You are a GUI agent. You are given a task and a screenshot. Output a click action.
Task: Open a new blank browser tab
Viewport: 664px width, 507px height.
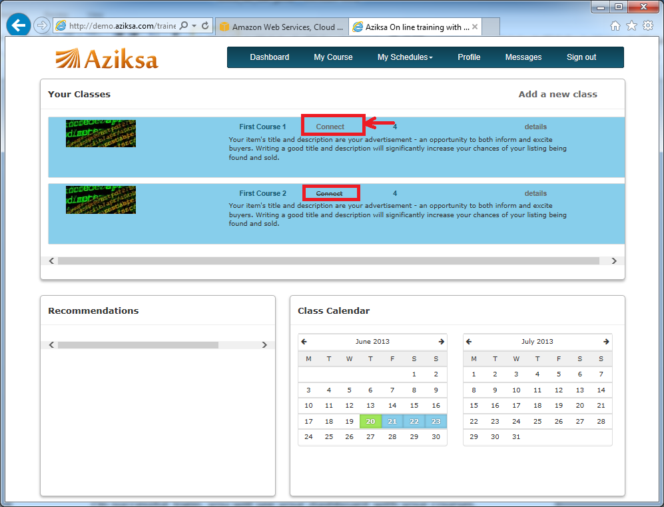coord(491,27)
